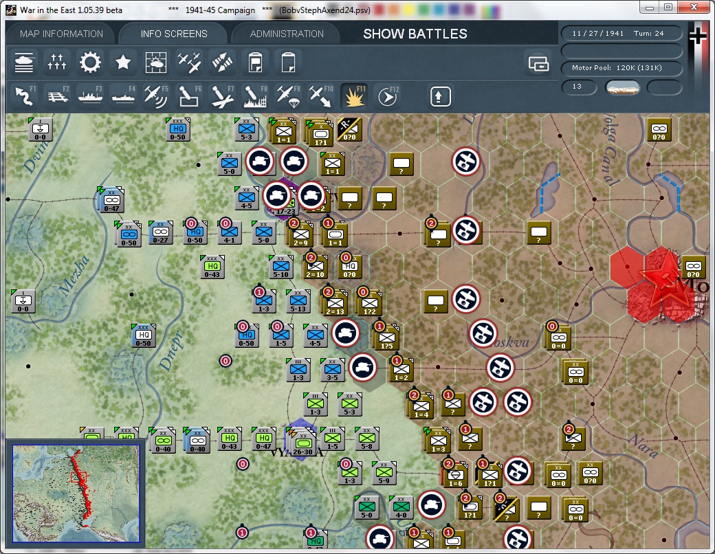This screenshot has width=715, height=554.
Task: Select the Soviet 1?5 unit
Action: click(x=386, y=339)
